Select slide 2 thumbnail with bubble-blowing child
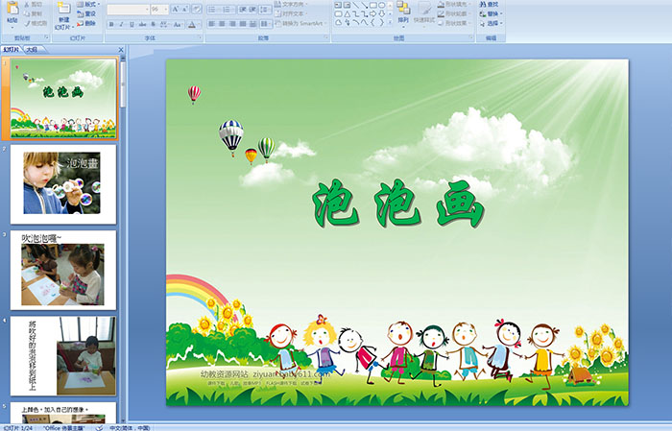The height and width of the screenshot is (431, 672). [x=63, y=184]
